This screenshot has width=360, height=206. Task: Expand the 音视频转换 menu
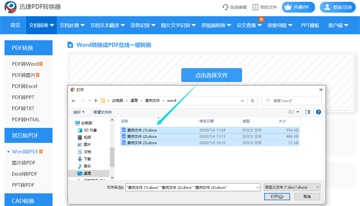click(x=216, y=25)
